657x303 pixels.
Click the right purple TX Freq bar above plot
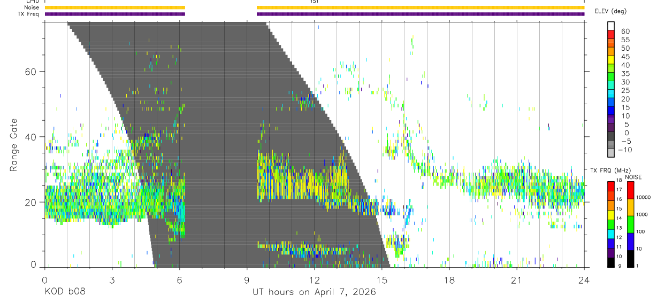[x=421, y=14]
